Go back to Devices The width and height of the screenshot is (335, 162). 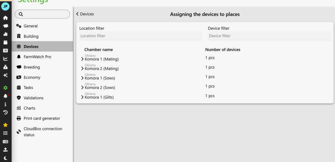click(85, 14)
